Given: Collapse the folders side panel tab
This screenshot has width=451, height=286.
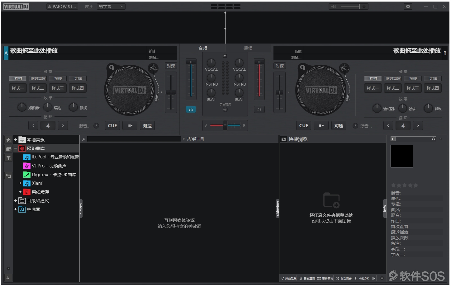Looking at the screenshot, I should tap(81, 209).
